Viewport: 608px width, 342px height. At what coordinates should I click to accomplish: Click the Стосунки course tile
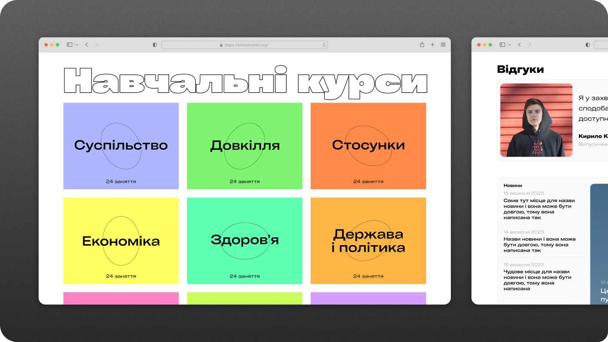point(368,146)
